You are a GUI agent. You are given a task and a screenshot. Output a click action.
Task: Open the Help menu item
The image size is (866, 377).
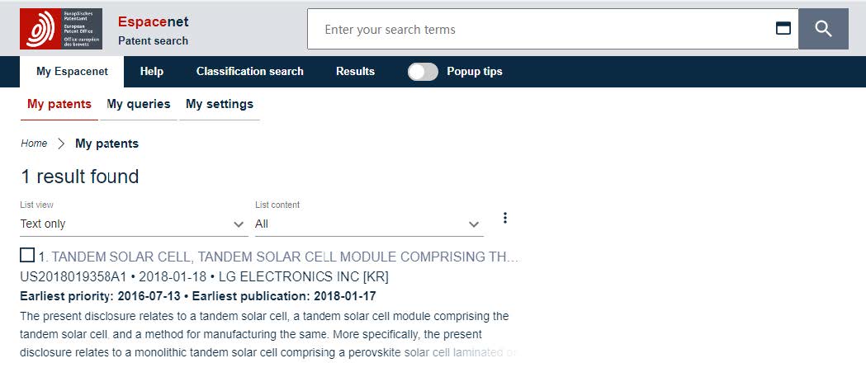coord(152,72)
